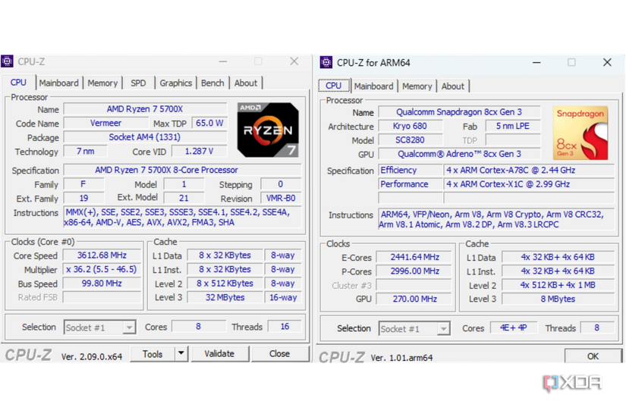Viewport: 626px width, 417px height.
Task: Click the empty TDP field in ARM64 window
Action: tap(513, 140)
